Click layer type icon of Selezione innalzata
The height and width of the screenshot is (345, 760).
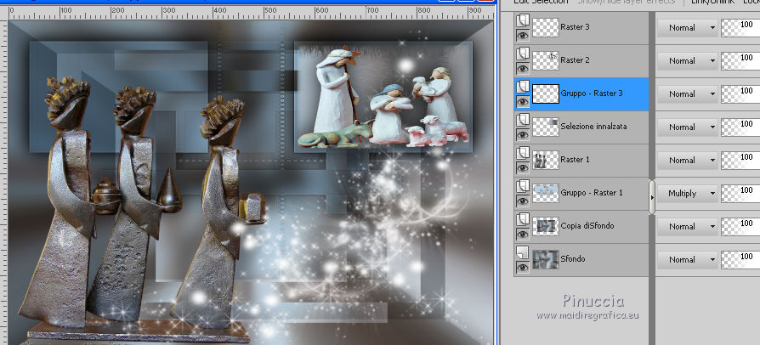click(x=523, y=119)
